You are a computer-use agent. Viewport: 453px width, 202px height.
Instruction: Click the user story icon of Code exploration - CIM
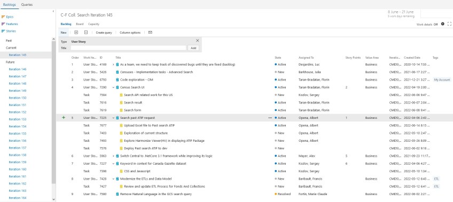tap(118, 79)
